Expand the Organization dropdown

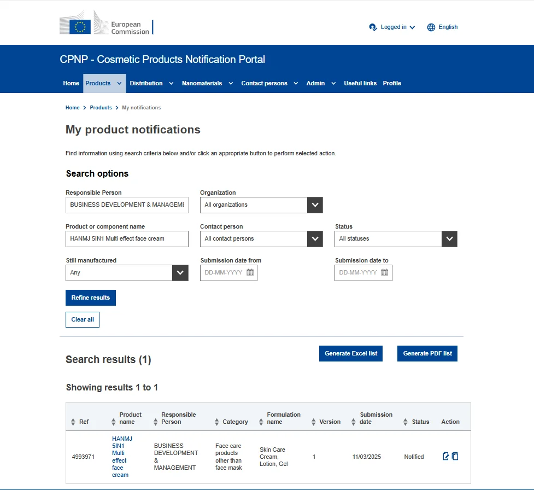[x=314, y=205]
